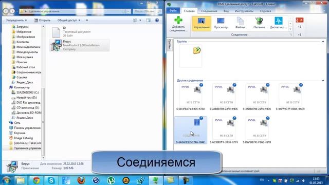Screen dimensions: 329x185
Task: Select the Вирус installer file
Action: [x=80, y=45]
